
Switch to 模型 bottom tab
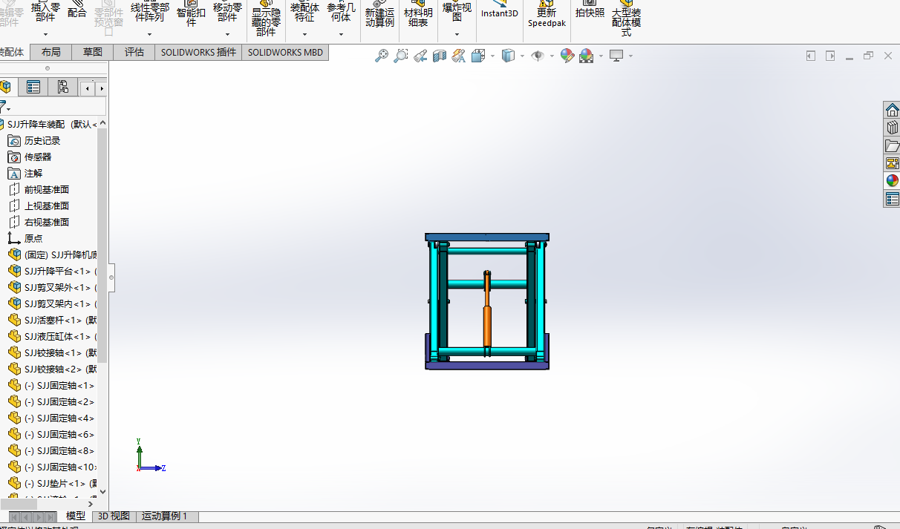(76, 516)
